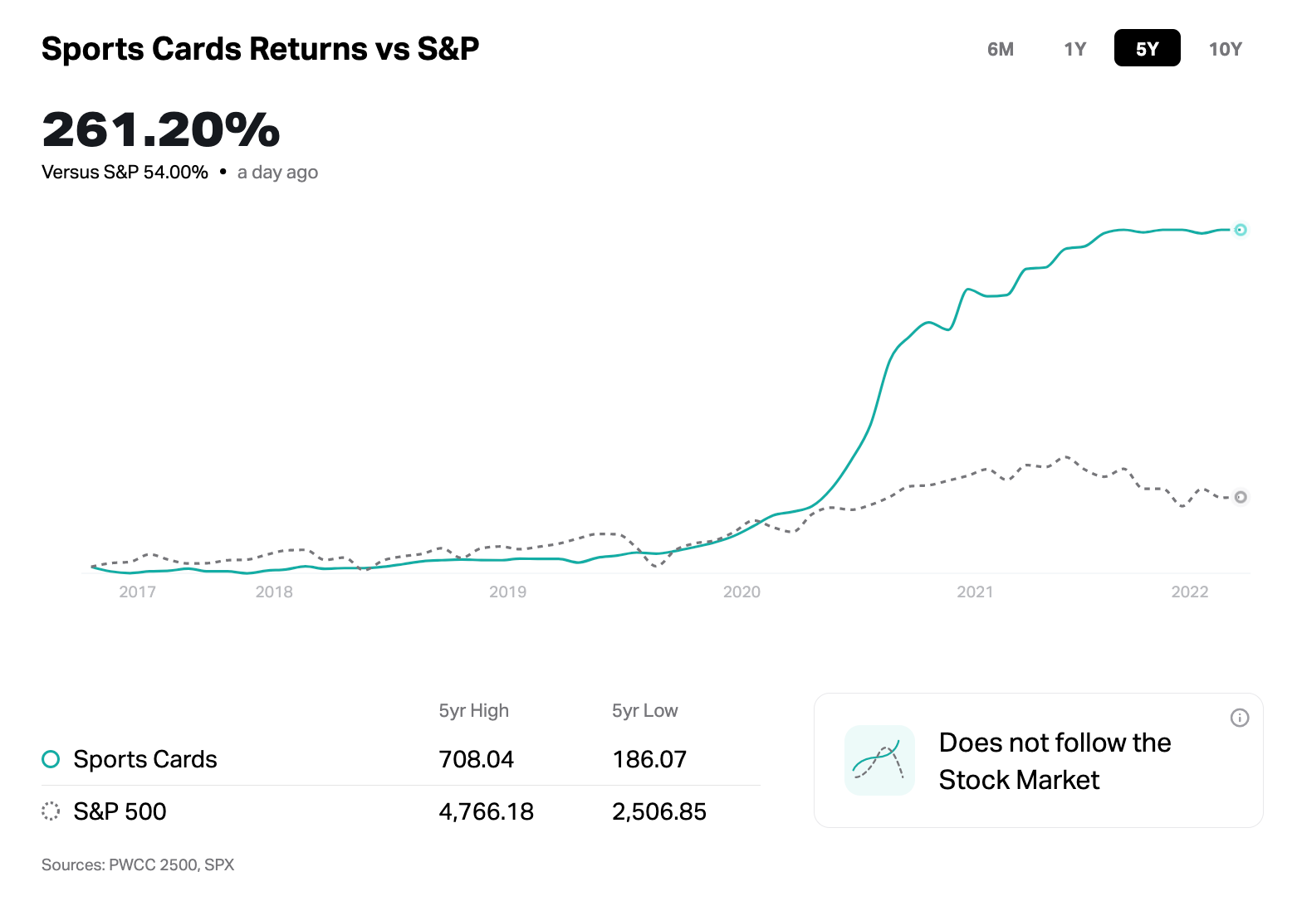Select the Sports Cards legend circle icon
The image size is (1297, 901).
pyautogui.click(x=51, y=758)
